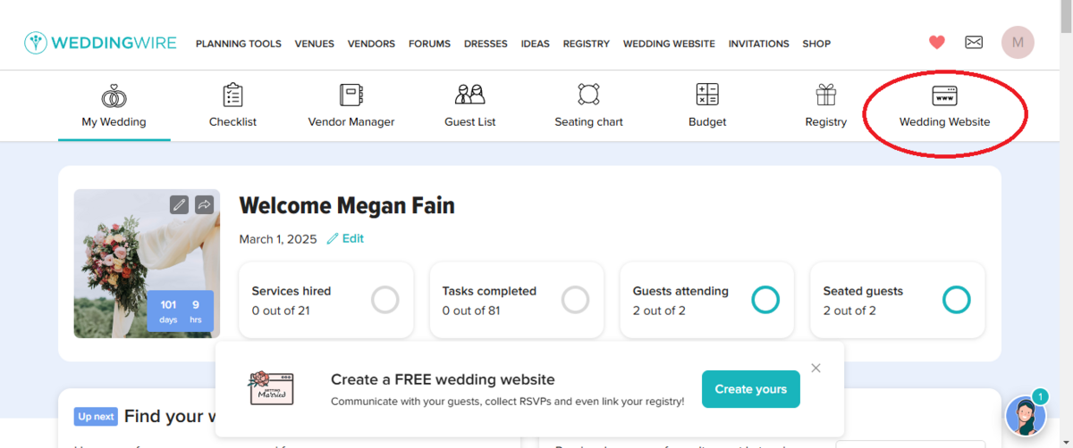Open the inbox envelope icon
This screenshot has height=448, width=1073.
(974, 42)
